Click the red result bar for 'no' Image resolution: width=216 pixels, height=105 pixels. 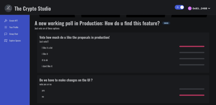pos(192,95)
